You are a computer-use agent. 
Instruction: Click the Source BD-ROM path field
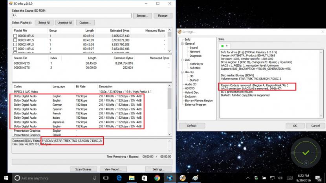click(71, 16)
